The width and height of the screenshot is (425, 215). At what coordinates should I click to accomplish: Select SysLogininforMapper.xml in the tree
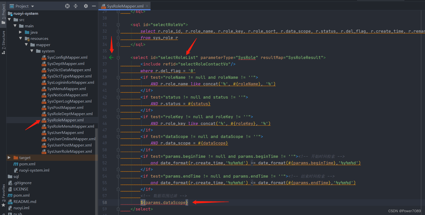(x=70, y=83)
